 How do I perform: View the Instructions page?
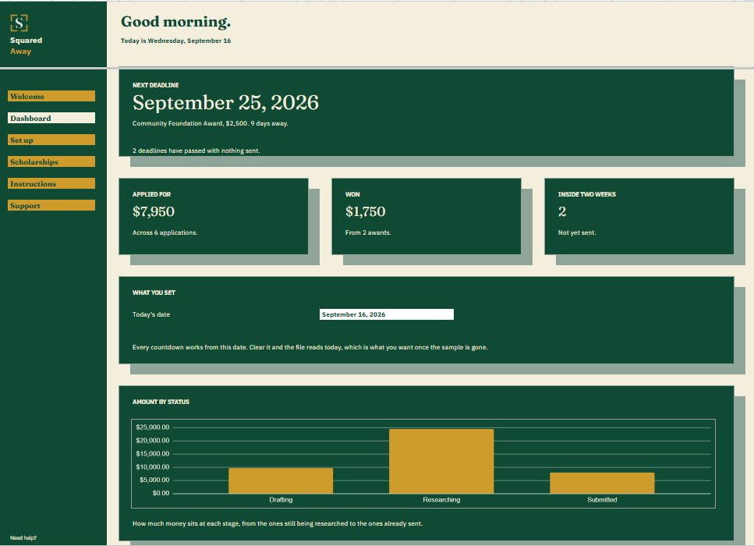click(x=51, y=183)
